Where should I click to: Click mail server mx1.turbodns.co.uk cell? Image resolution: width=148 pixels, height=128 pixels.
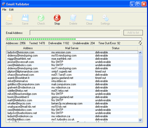pos(63,119)
